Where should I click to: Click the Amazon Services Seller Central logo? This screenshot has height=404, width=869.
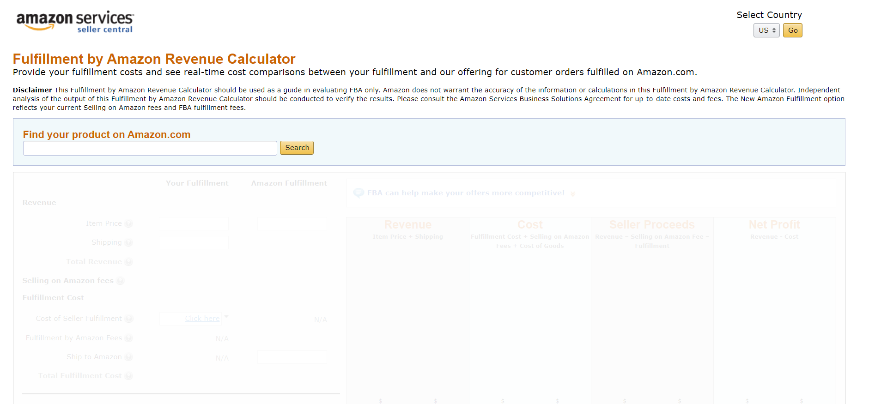tap(75, 22)
